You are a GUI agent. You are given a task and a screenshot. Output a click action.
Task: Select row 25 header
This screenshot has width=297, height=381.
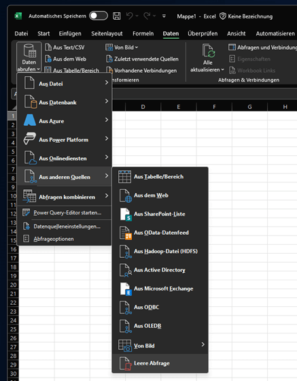pyautogui.click(x=13, y=329)
